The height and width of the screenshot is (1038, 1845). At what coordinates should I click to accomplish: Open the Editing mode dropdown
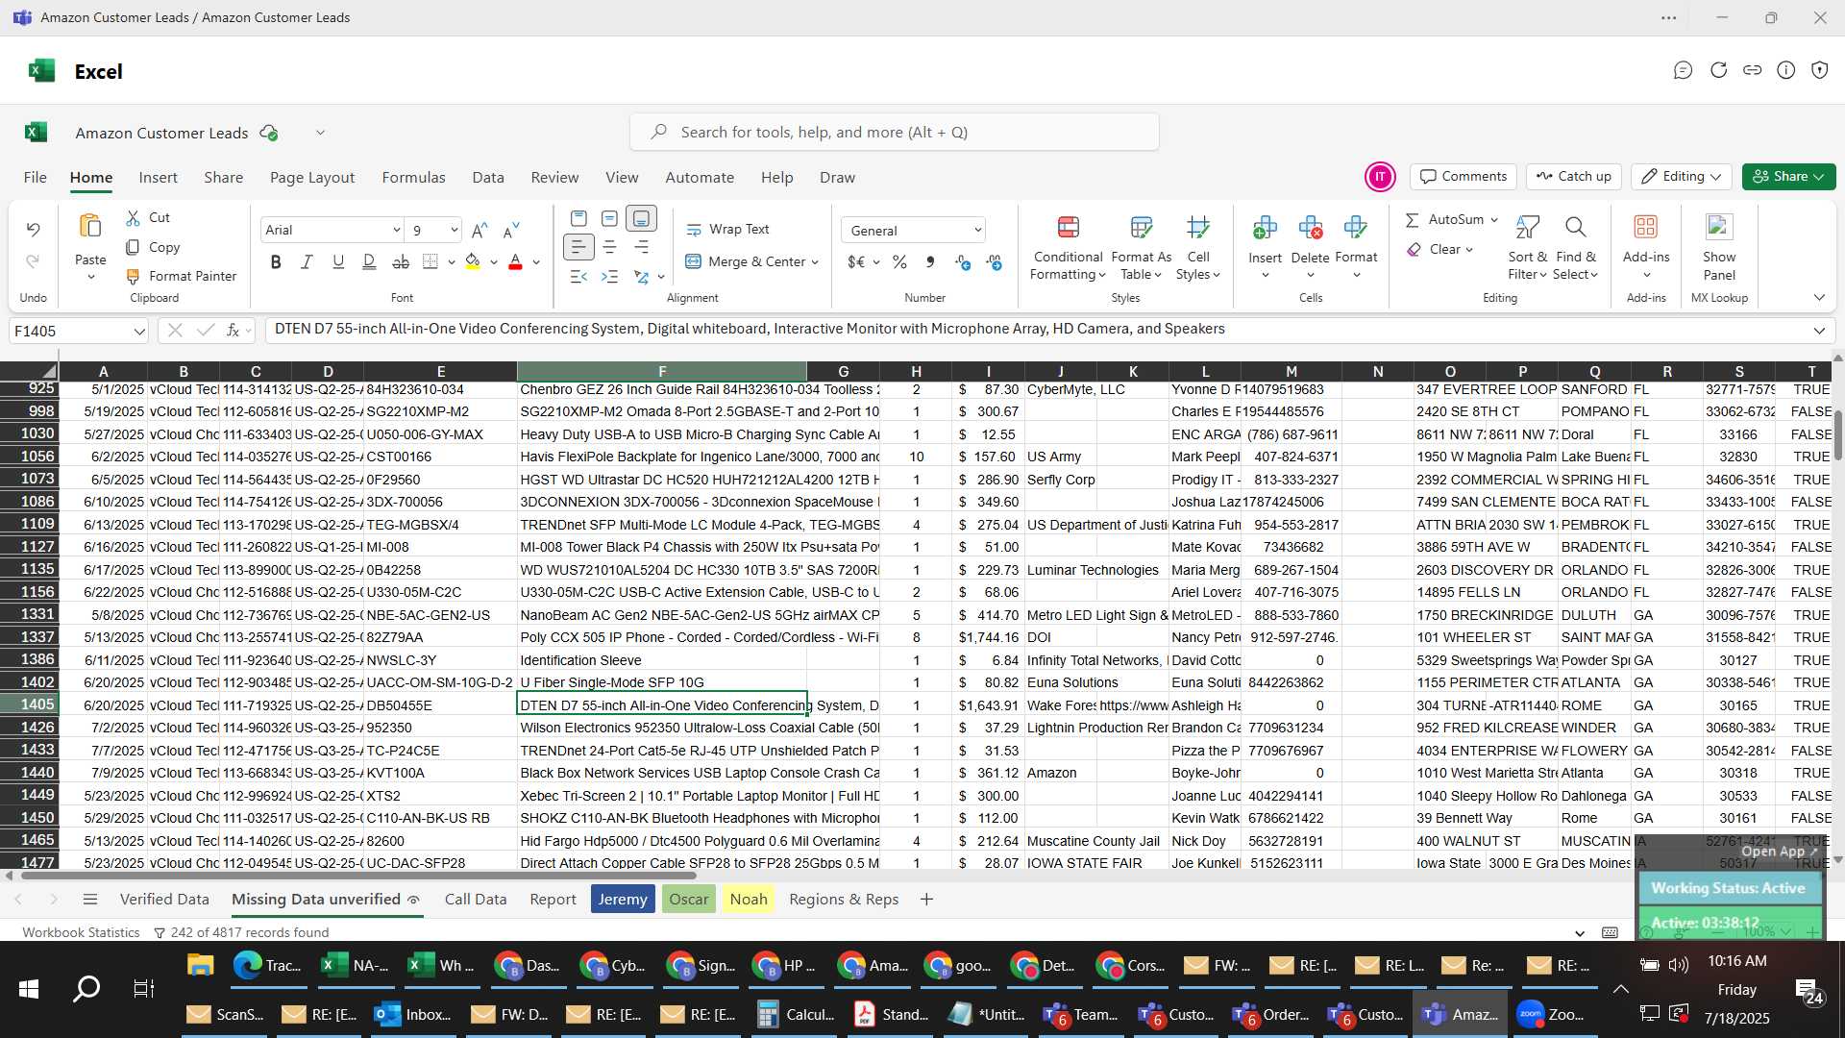click(1682, 177)
